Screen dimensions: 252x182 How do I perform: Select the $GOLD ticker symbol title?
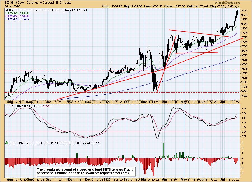(x=11, y=3)
